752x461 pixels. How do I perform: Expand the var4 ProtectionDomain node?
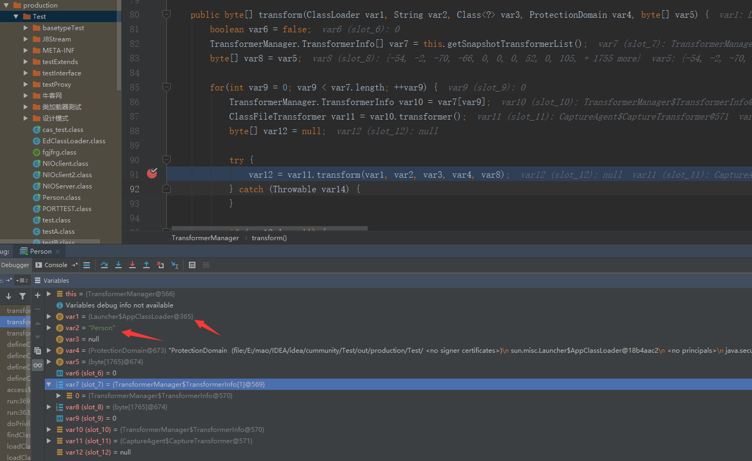coord(49,351)
